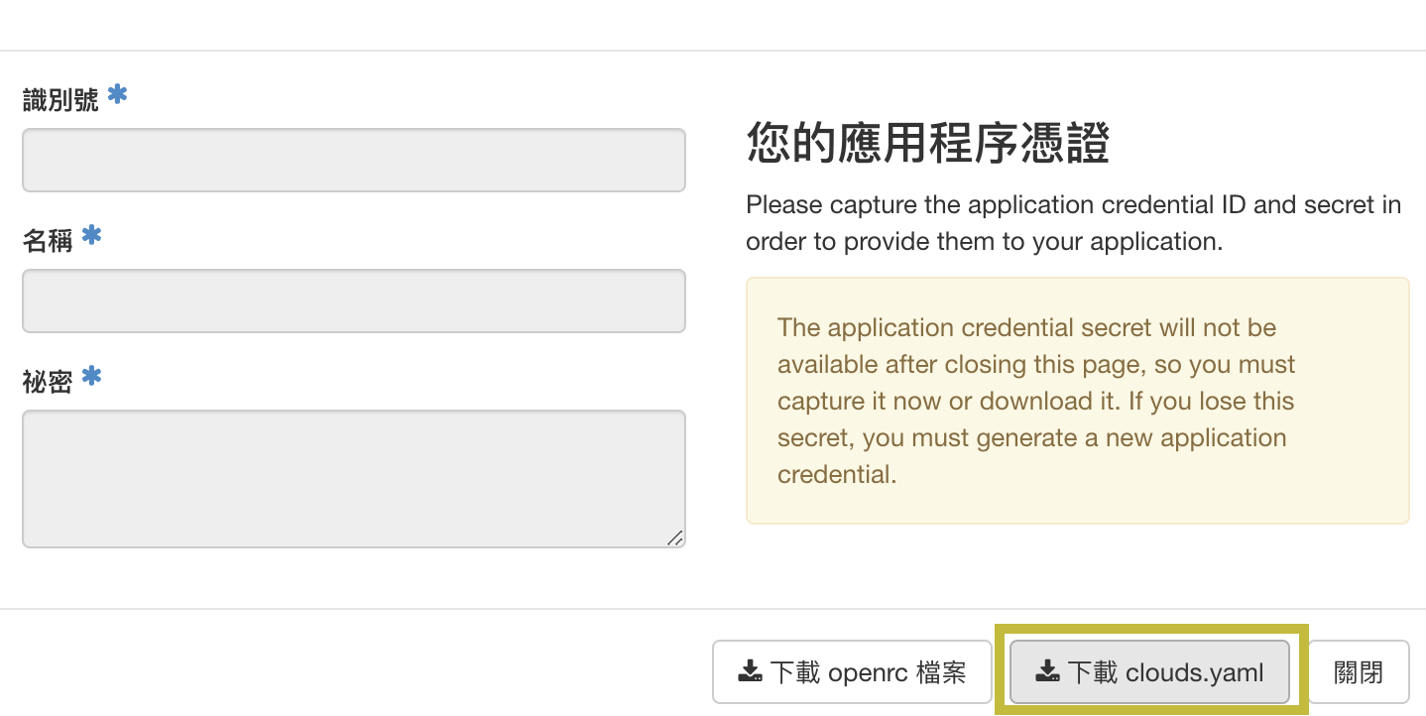Select the 秘密 secret textarea
The height and width of the screenshot is (716, 1426).
click(353, 478)
